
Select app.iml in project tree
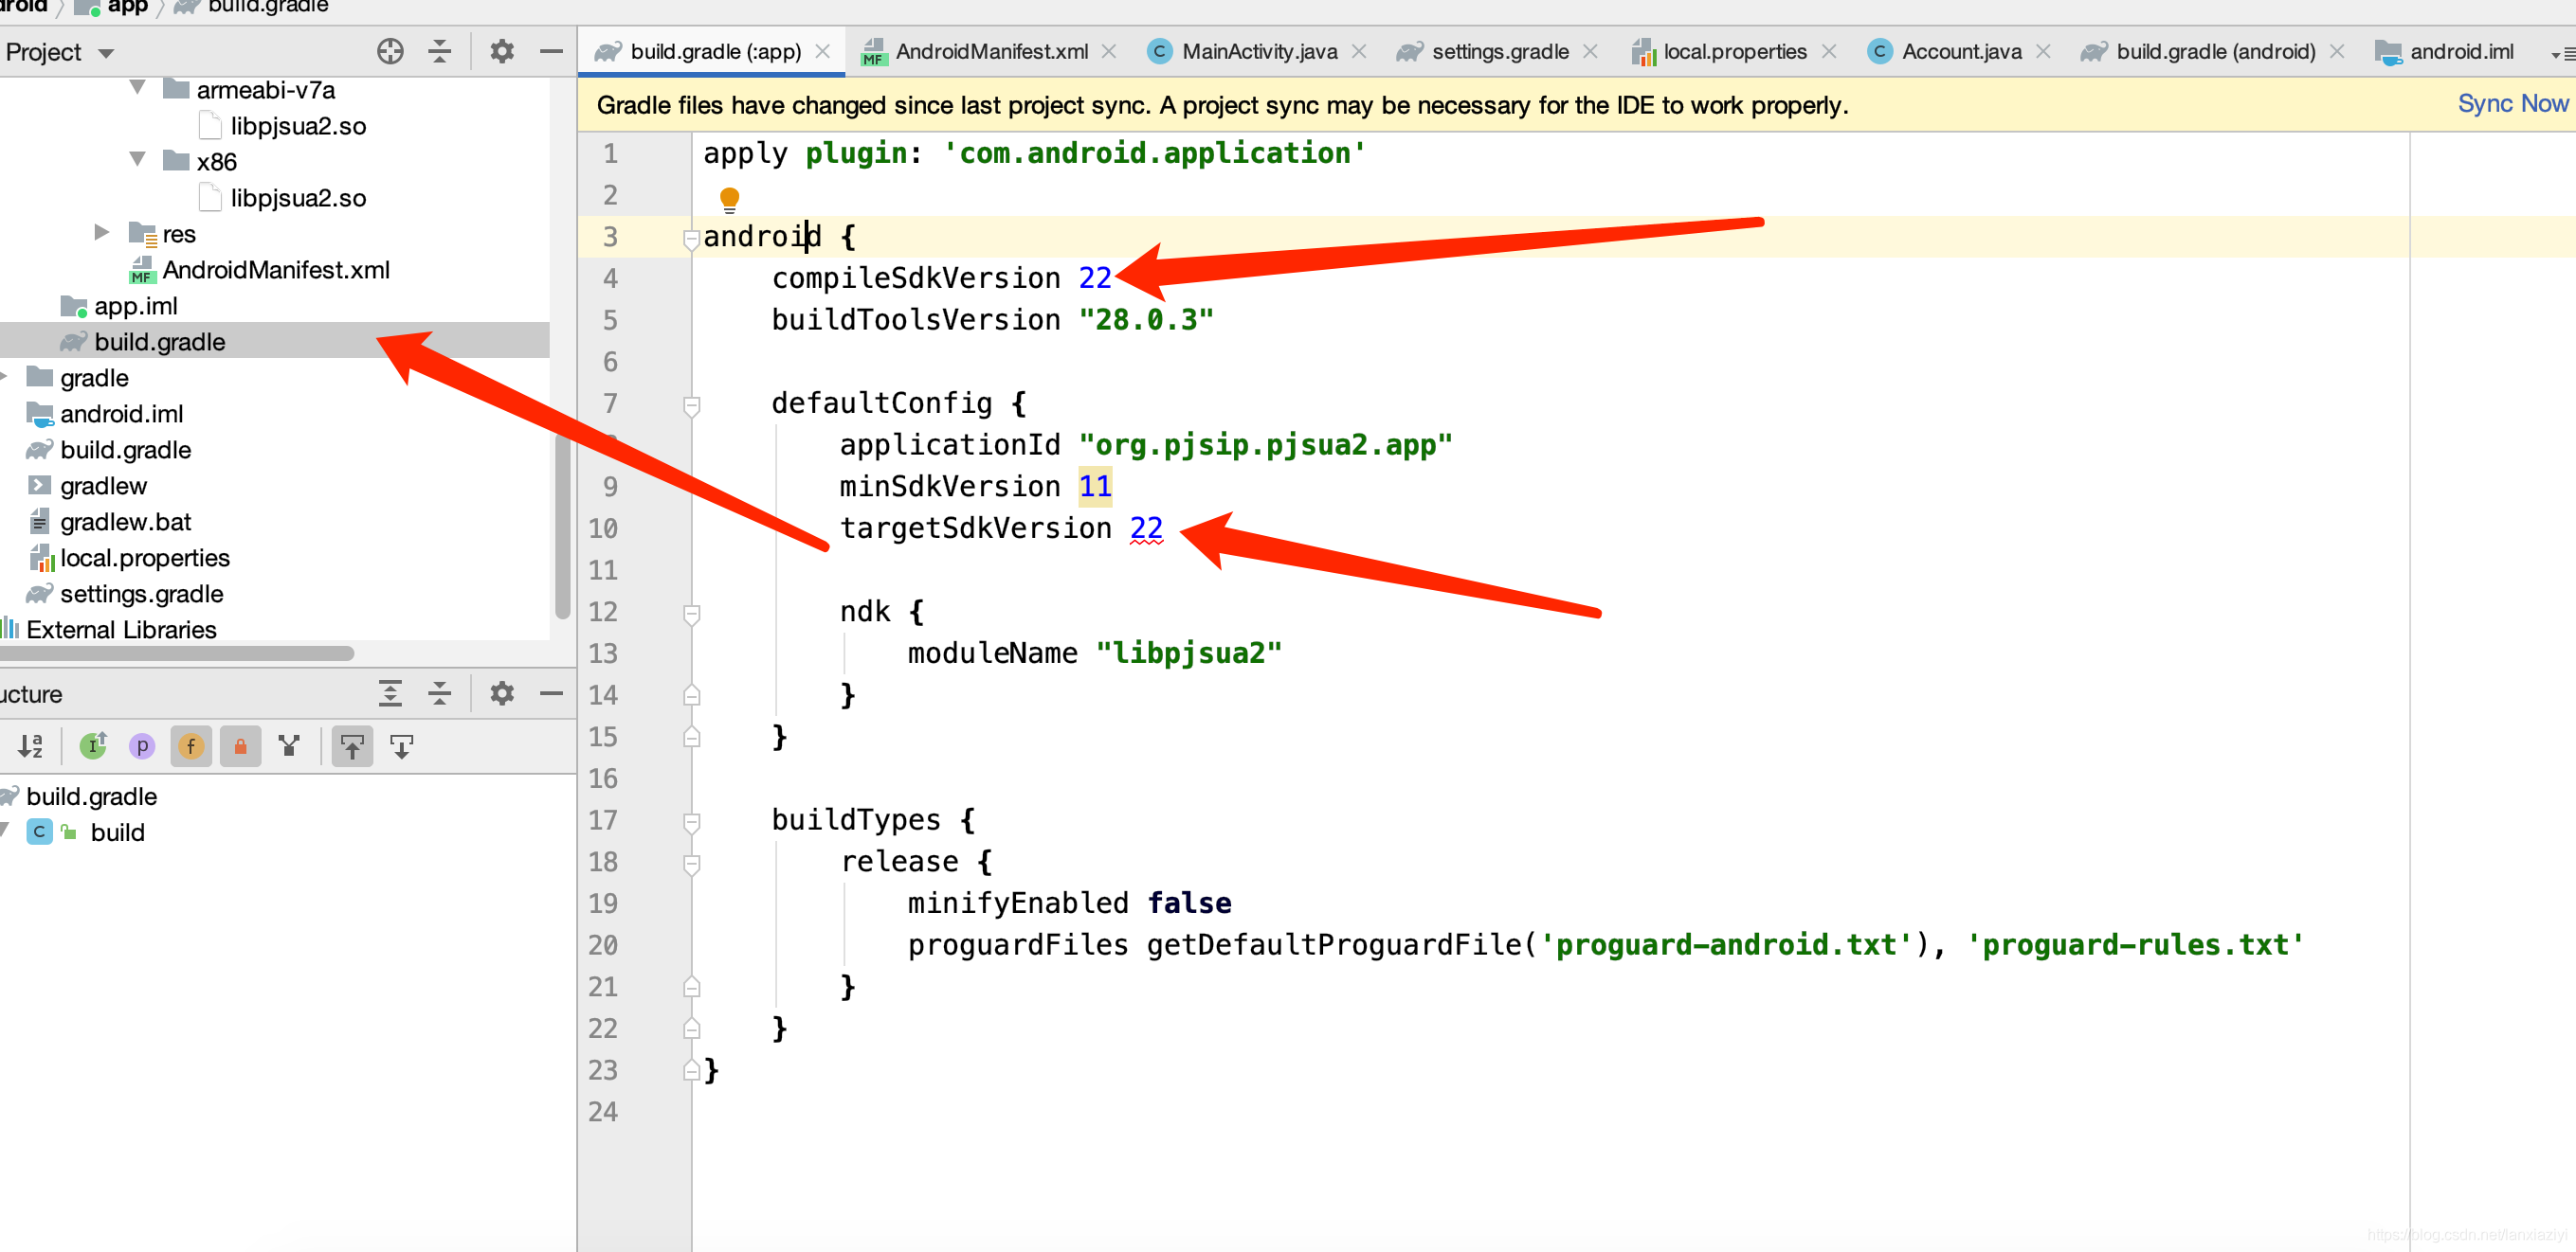pos(119,305)
